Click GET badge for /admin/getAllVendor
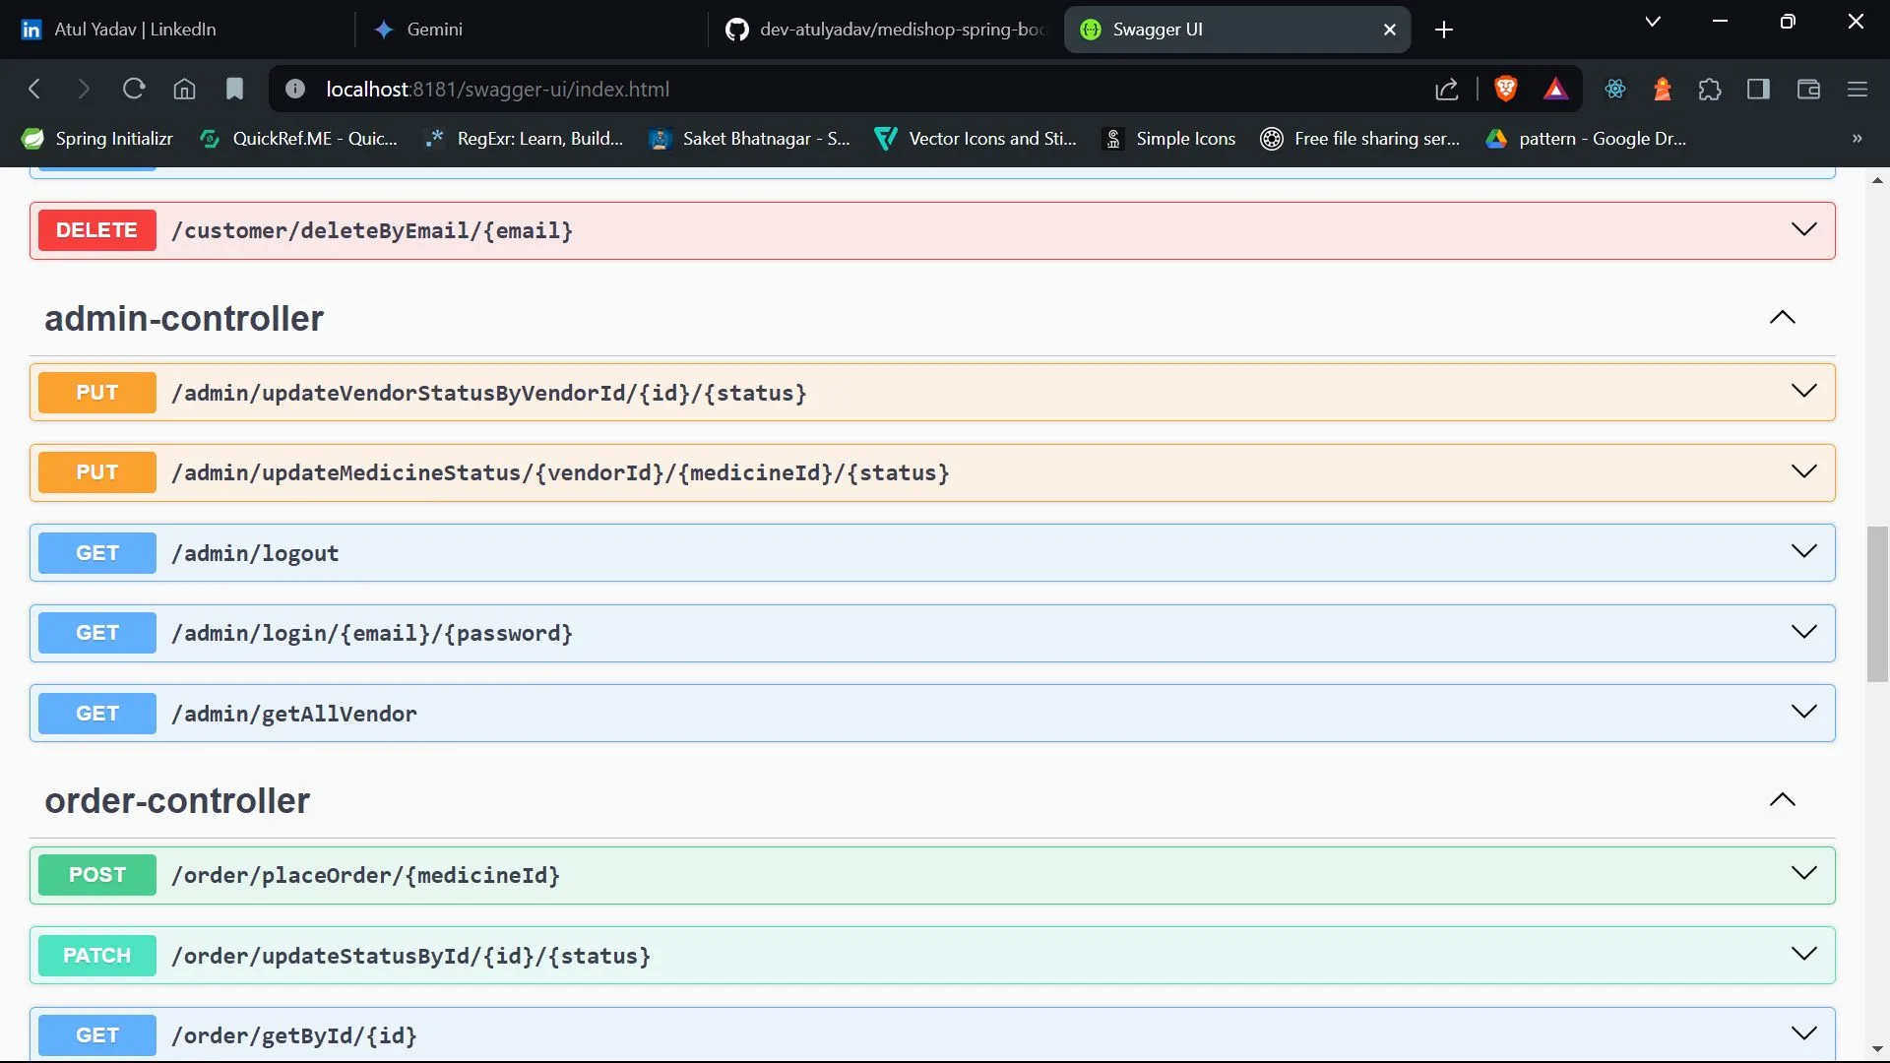Viewport: 1890px width, 1063px height. click(x=96, y=714)
